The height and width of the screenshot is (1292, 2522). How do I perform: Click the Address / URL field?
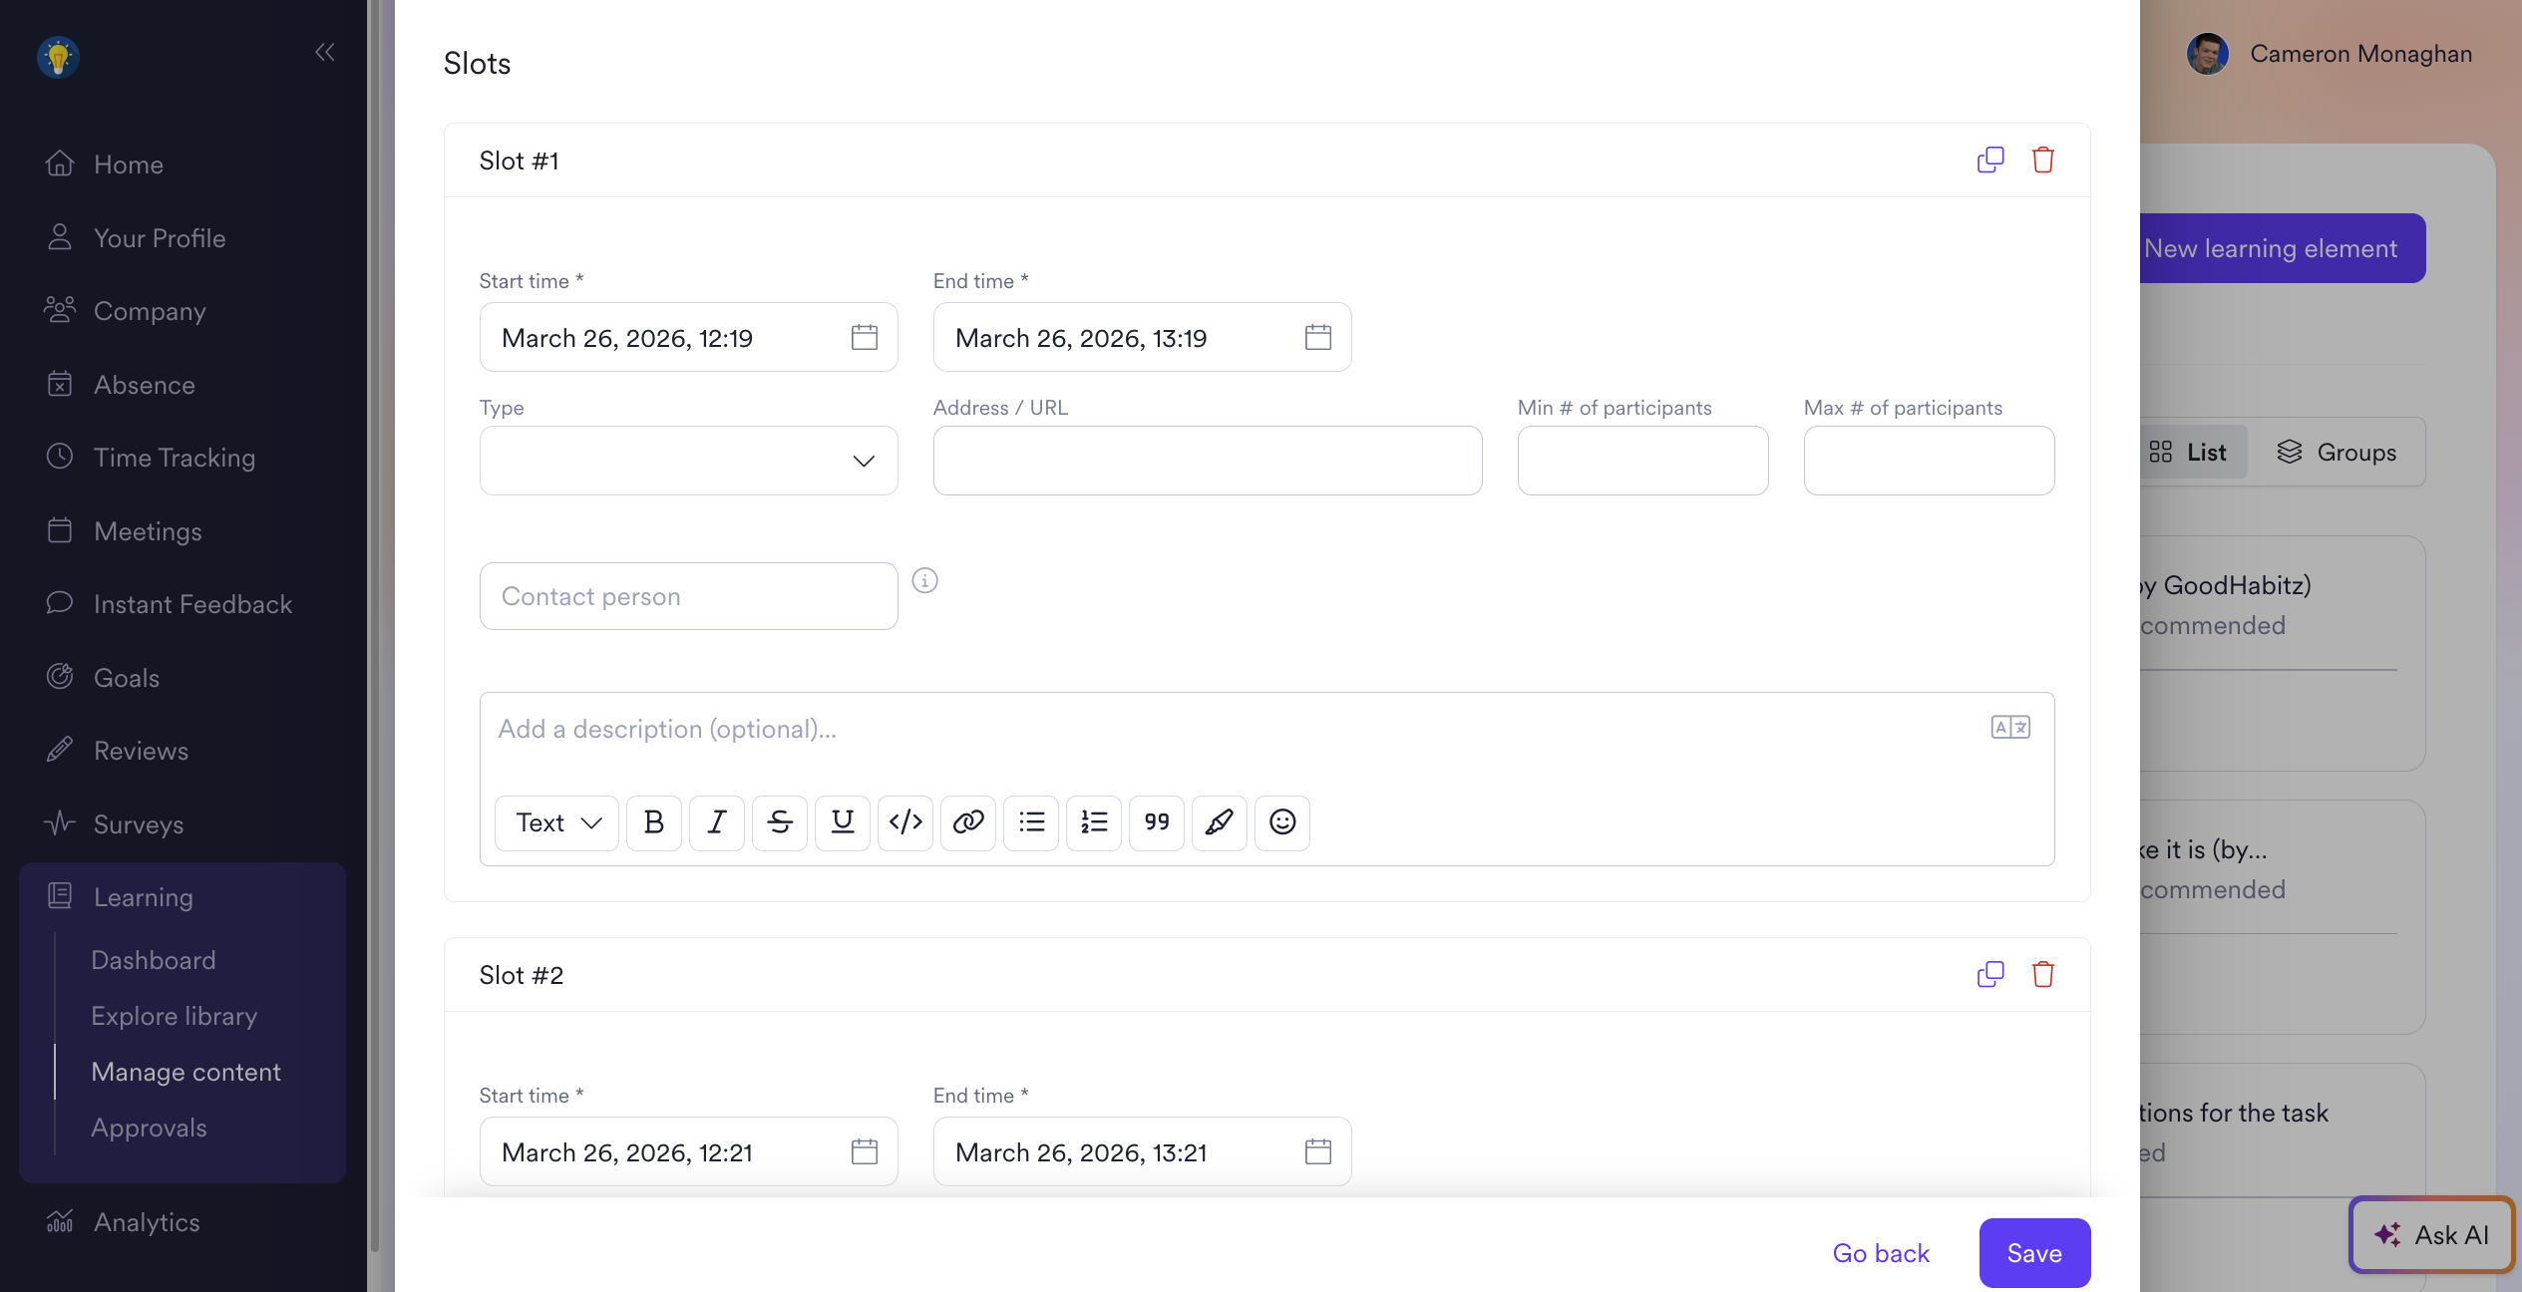pyautogui.click(x=1207, y=461)
